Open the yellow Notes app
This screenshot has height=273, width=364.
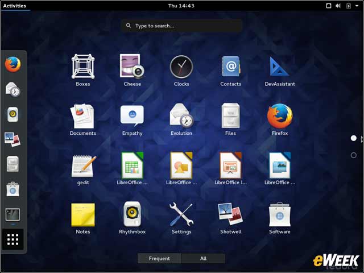click(x=83, y=218)
